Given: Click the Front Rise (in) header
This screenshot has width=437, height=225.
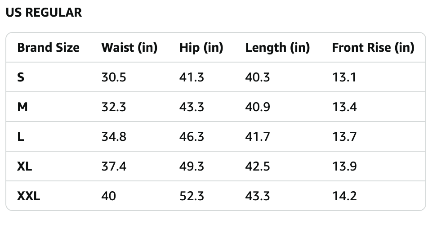Looking at the screenshot, I should [x=373, y=48].
